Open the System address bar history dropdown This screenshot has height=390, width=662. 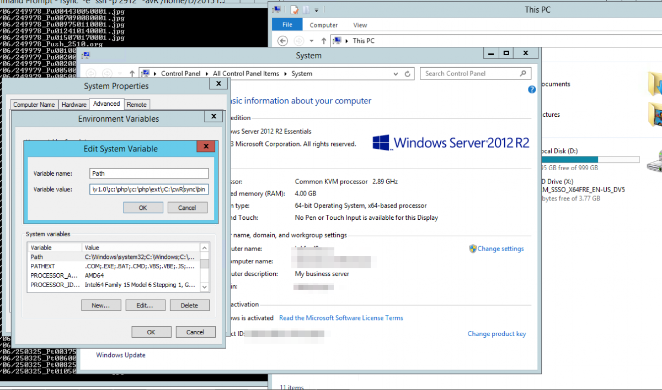pyautogui.click(x=396, y=74)
